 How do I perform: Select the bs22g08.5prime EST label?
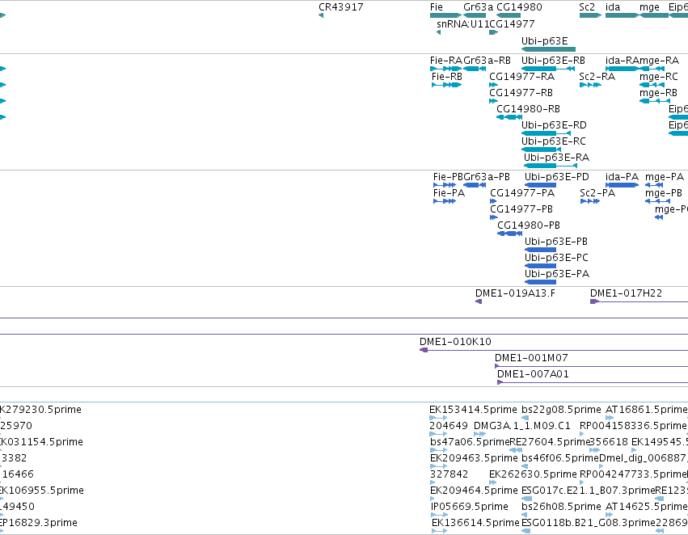pos(561,410)
